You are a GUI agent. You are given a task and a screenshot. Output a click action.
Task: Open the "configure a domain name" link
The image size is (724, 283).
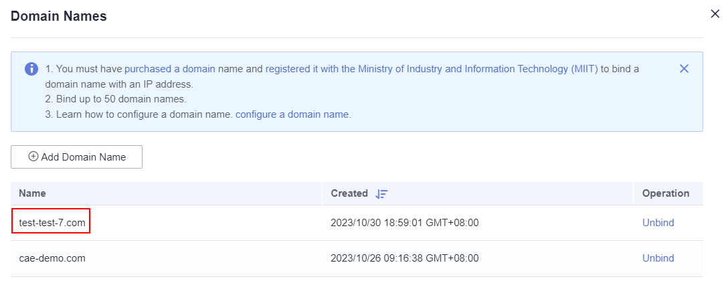(x=293, y=114)
